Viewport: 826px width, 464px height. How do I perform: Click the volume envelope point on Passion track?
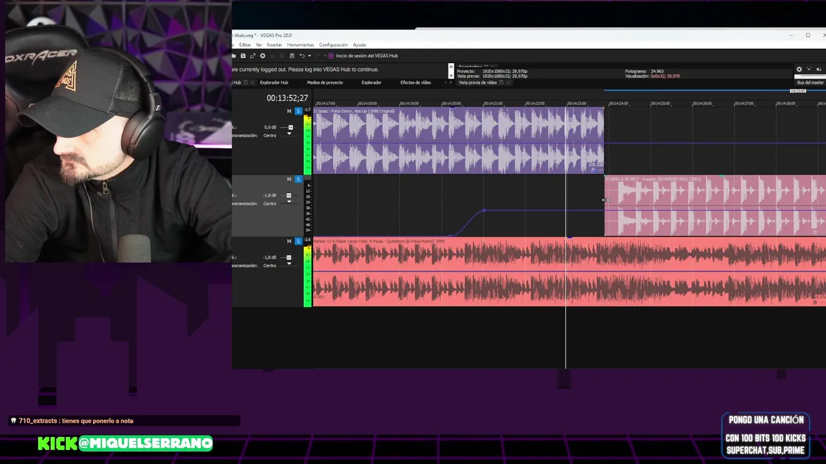[x=484, y=210]
